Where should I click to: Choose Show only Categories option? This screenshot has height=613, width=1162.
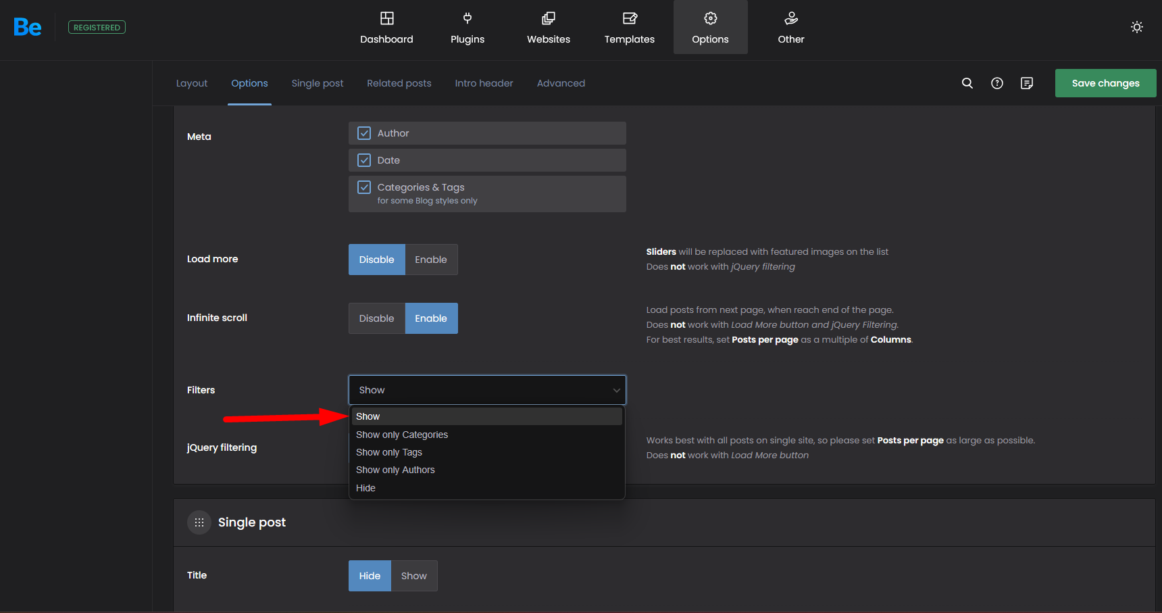click(x=486, y=435)
